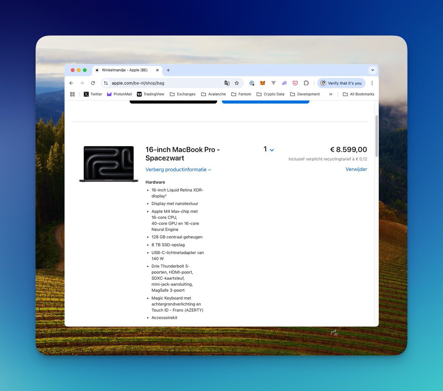Open the tab search dropdown arrow
The height and width of the screenshot is (391, 443).
372,70
